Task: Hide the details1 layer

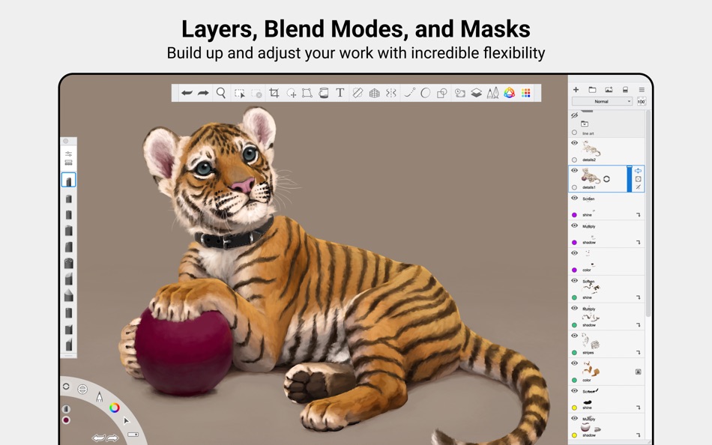Action: [x=574, y=171]
